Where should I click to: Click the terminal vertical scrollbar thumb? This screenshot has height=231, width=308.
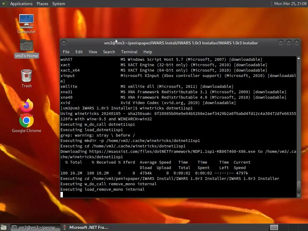(299, 187)
